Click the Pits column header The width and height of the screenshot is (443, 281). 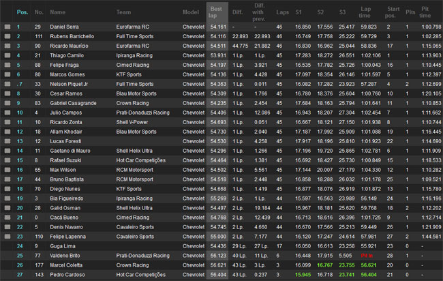click(410, 12)
